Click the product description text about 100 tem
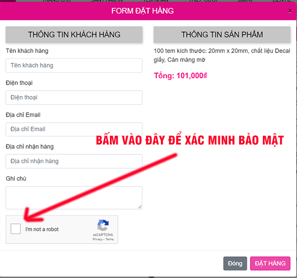The image size is (297, 278). (222, 55)
